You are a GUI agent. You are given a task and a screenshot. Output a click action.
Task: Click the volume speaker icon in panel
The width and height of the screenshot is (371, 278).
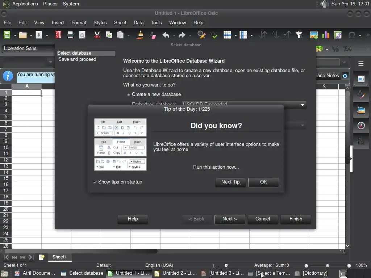(324, 4)
